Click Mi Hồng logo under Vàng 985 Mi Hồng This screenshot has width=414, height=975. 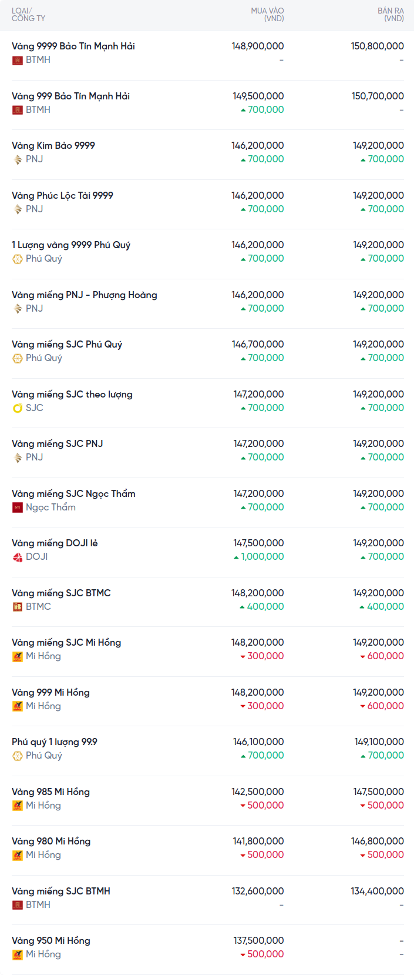point(18,806)
